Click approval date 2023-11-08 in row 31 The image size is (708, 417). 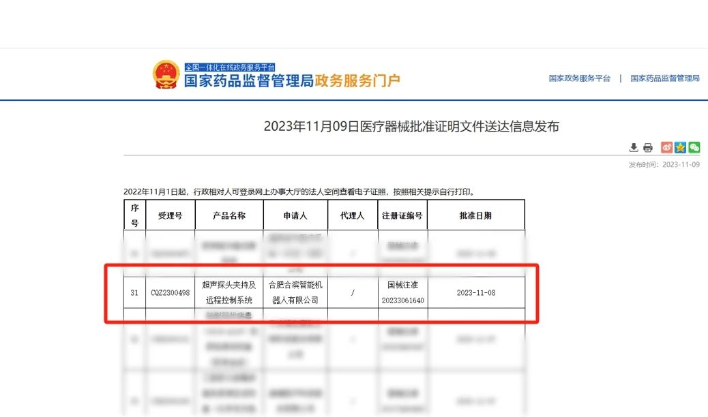[475, 293]
